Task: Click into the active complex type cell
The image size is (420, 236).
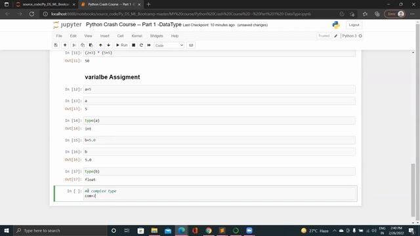Action: [x=219, y=194]
